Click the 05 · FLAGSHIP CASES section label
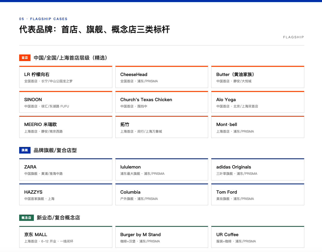Viewport: 322px width, 252px height. 43,19
